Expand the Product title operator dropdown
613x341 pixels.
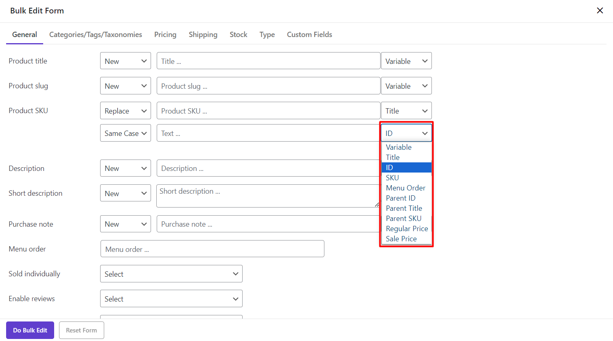pos(125,61)
